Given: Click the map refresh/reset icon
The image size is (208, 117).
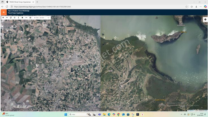Looking at the screenshot, I should point(11,18).
